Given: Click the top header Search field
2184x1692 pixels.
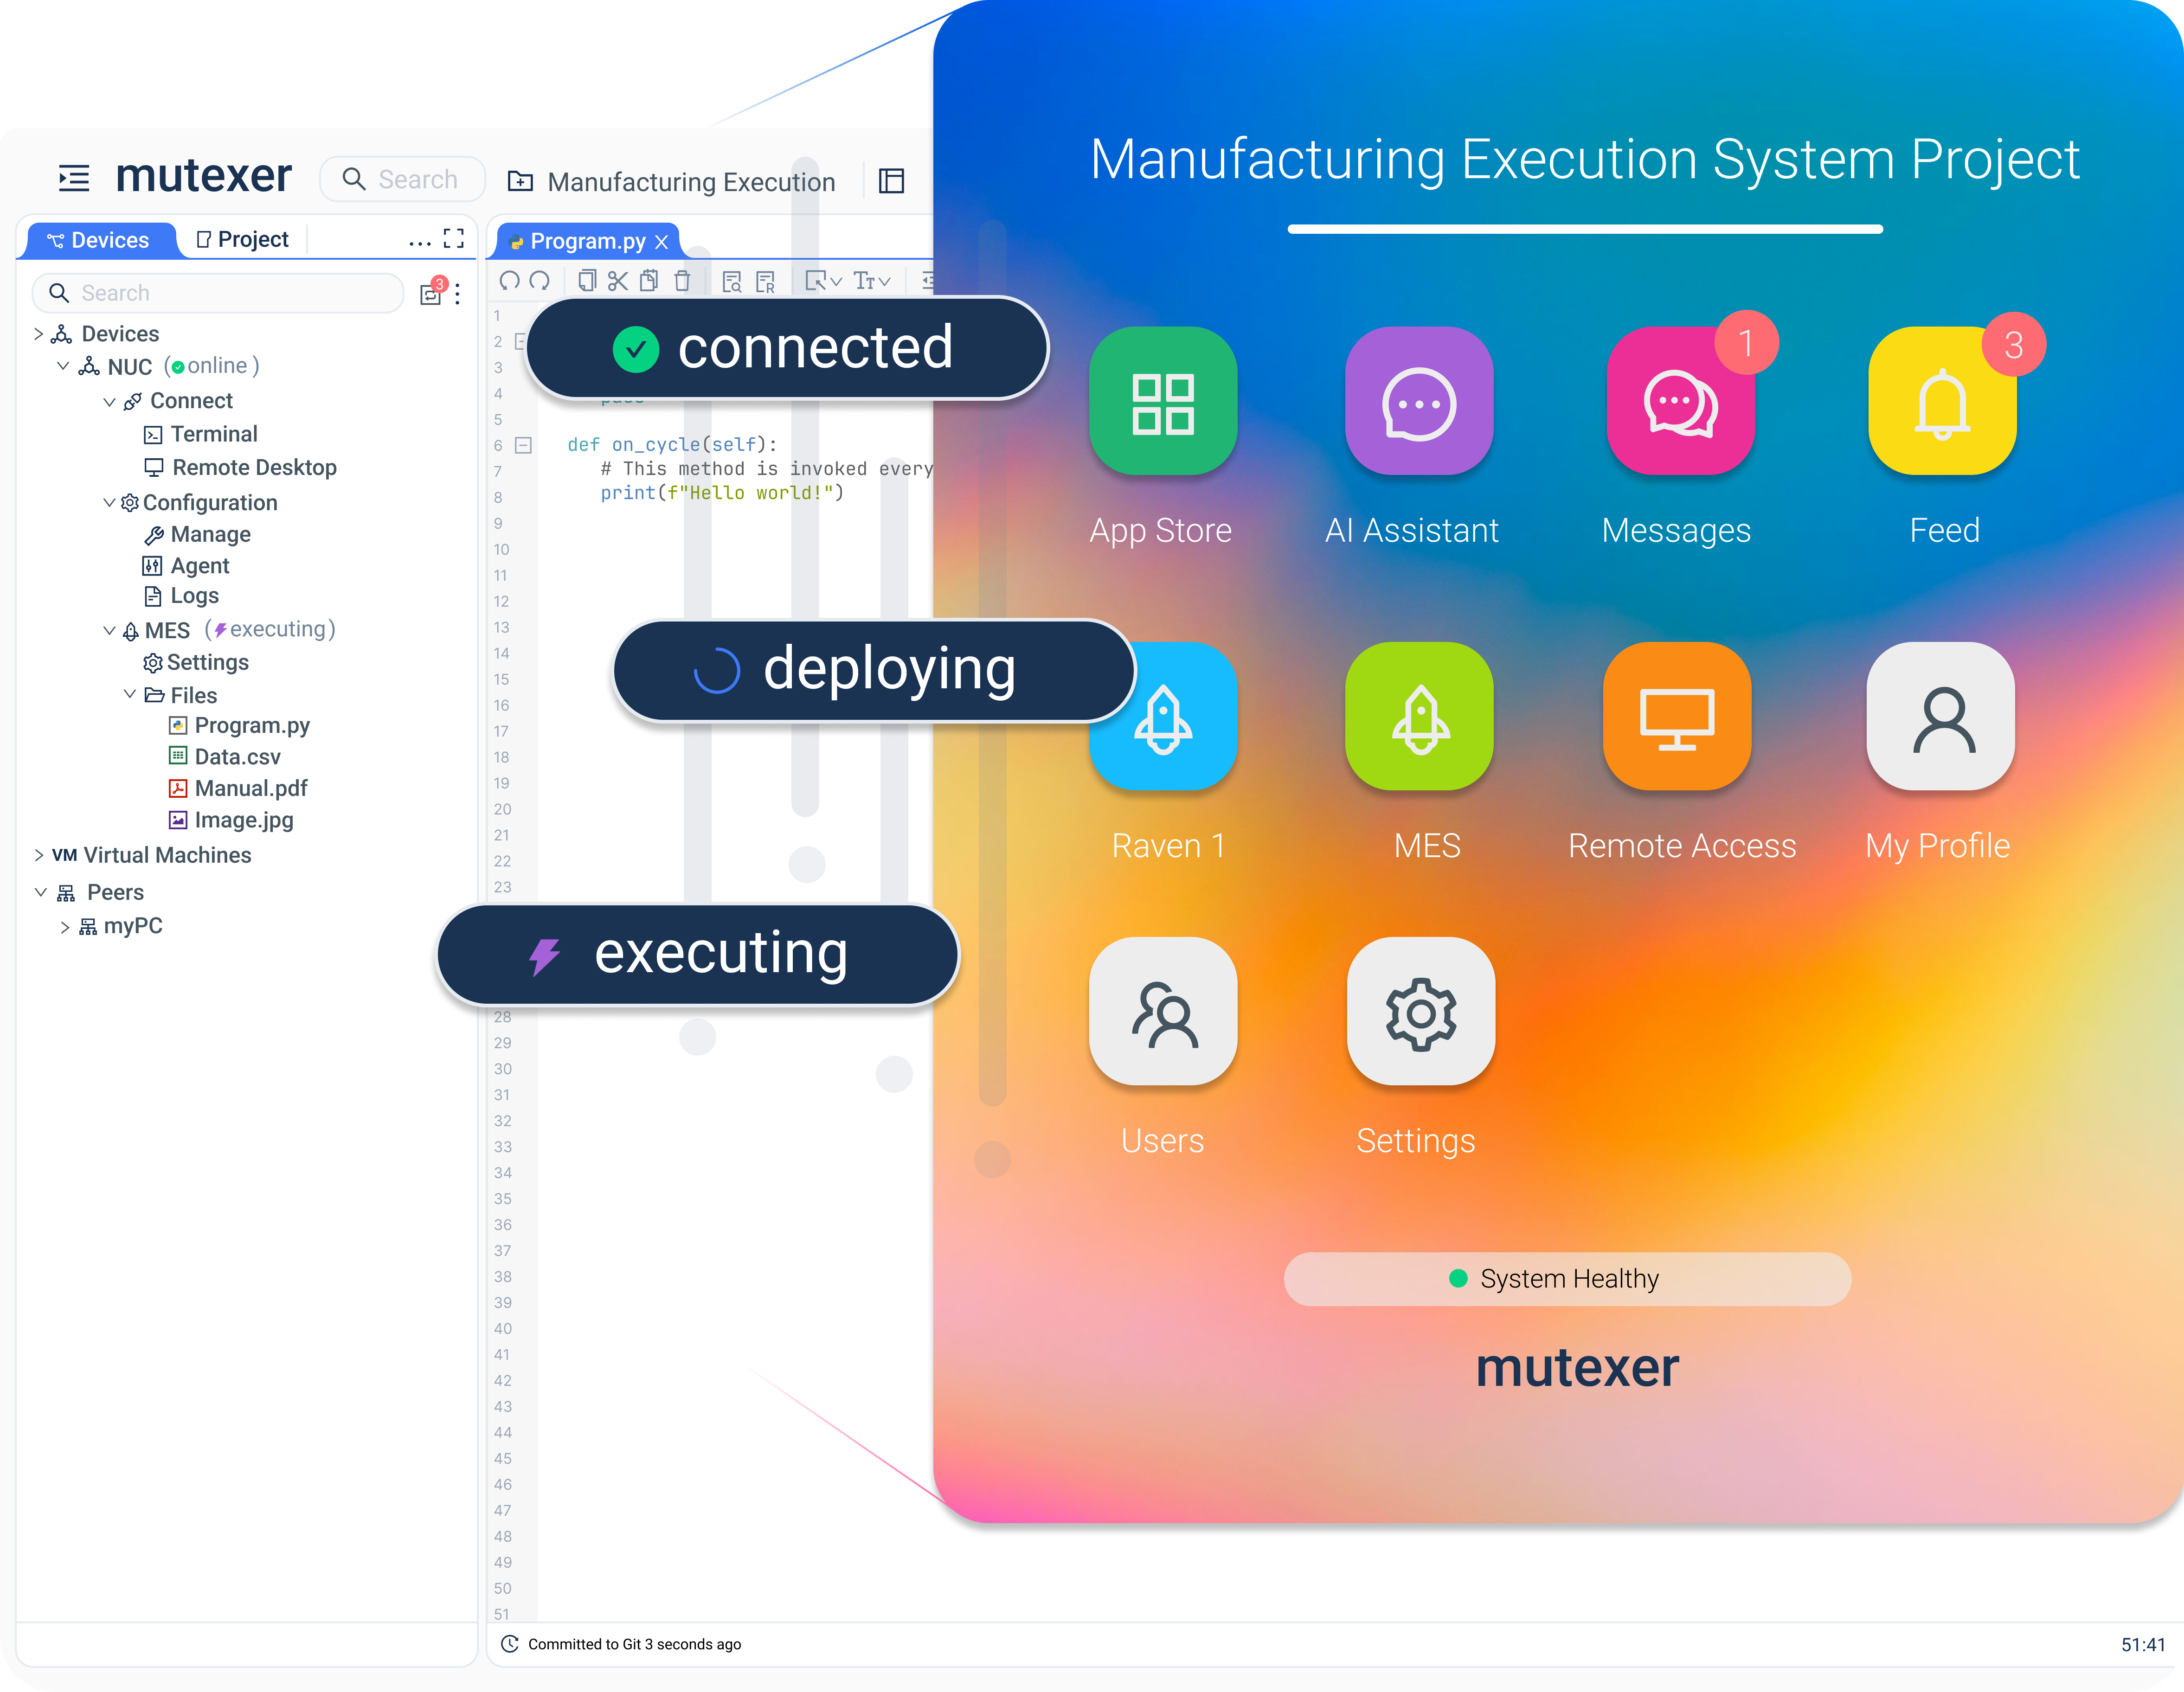Looking at the screenshot, I should (402, 179).
